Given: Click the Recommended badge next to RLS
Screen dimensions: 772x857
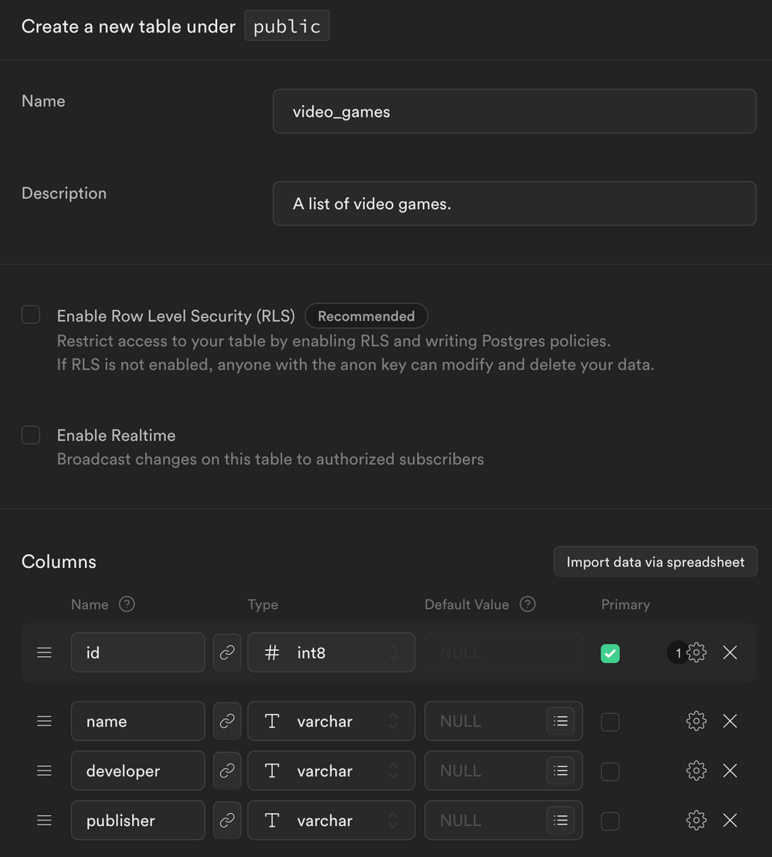Looking at the screenshot, I should click(366, 316).
